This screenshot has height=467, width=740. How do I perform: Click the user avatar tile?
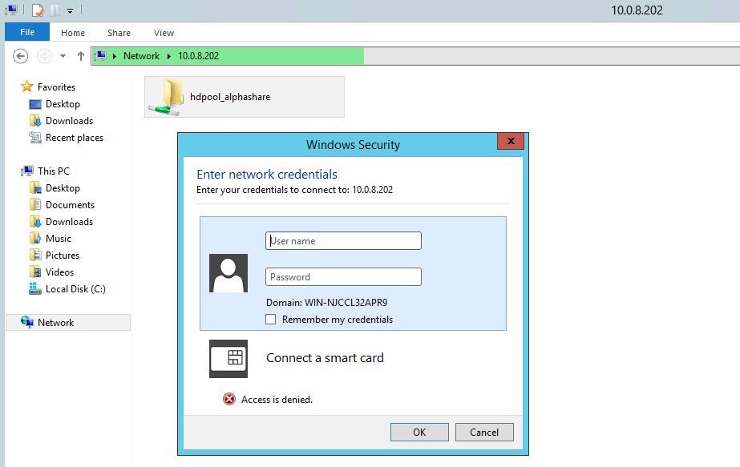pos(228,273)
